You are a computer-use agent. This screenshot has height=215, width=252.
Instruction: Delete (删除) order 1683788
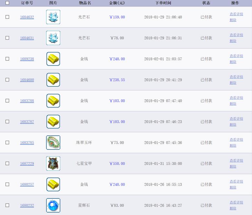[233, 104]
